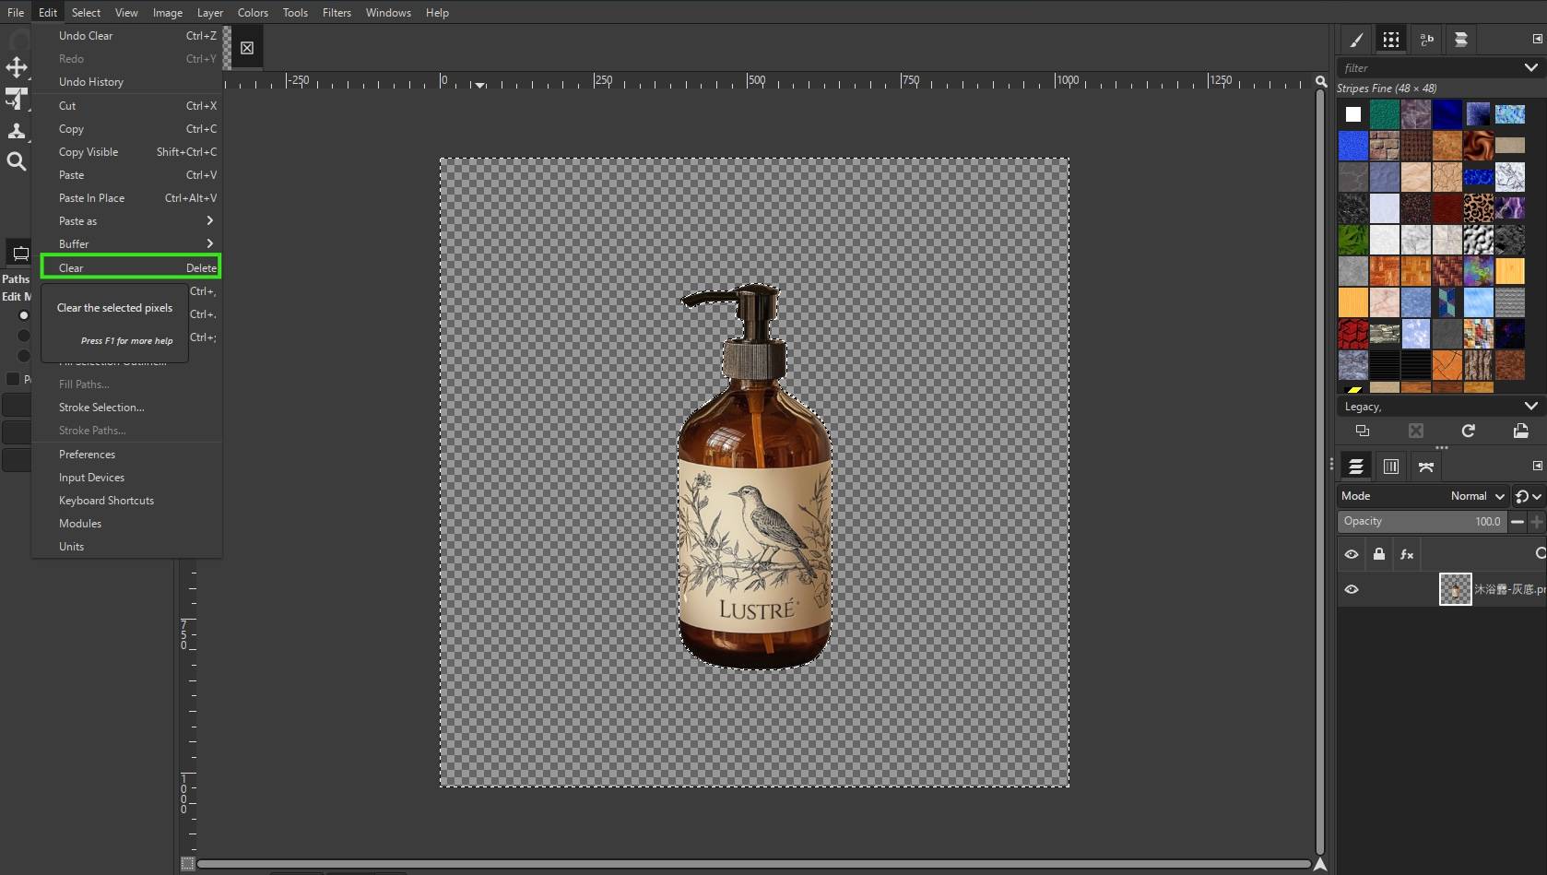Open the Document History tab icon
1547x875 pixels.
point(1461,40)
